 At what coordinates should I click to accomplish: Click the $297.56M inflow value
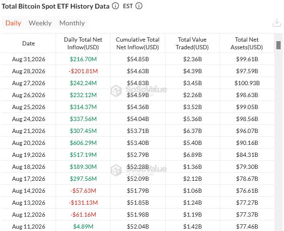(83, 178)
